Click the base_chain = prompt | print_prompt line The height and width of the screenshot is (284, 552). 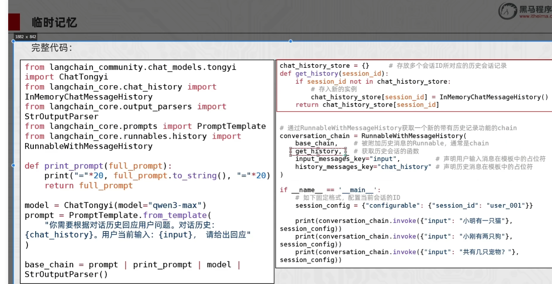133,265
